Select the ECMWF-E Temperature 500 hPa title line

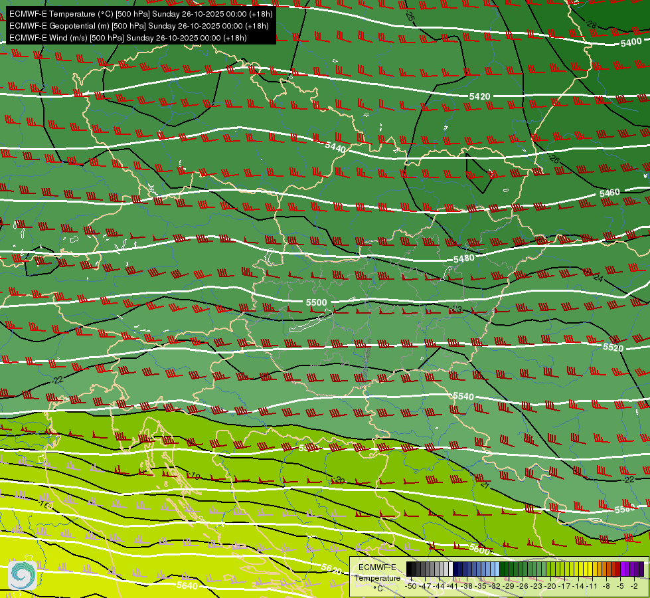141,14
